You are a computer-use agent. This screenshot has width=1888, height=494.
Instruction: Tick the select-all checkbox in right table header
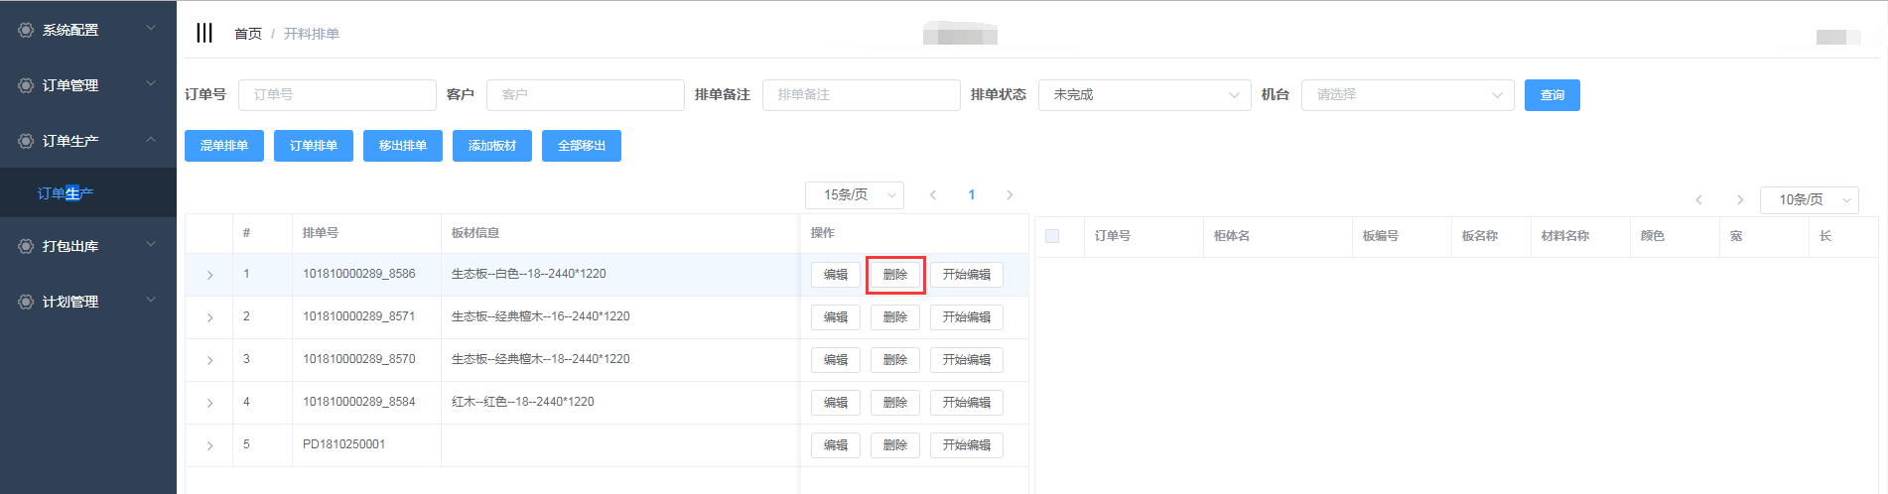point(1052,236)
